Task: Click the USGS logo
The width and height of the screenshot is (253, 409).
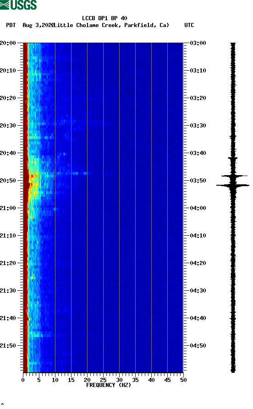Action: pos(18,5)
